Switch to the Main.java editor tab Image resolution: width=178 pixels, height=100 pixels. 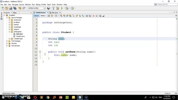(55, 12)
